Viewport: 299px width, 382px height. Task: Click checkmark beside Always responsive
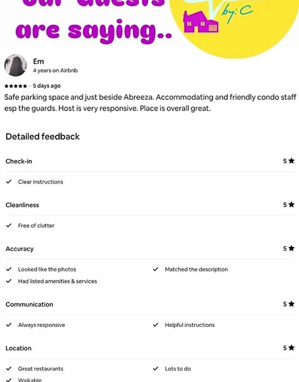point(9,325)
